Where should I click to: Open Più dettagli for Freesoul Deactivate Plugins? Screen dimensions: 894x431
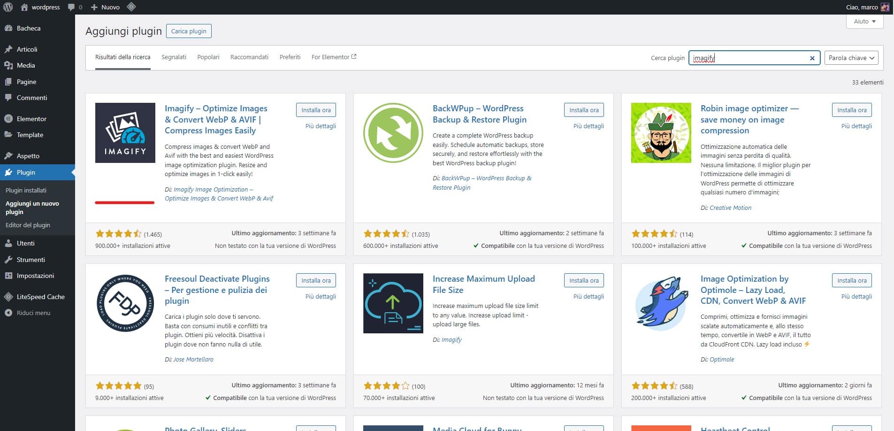[x=321, y=296]
